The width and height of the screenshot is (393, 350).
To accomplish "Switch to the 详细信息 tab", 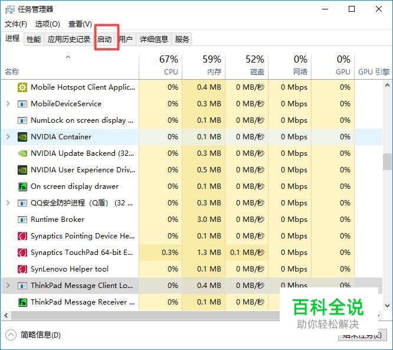I will (x=154, y=40).
